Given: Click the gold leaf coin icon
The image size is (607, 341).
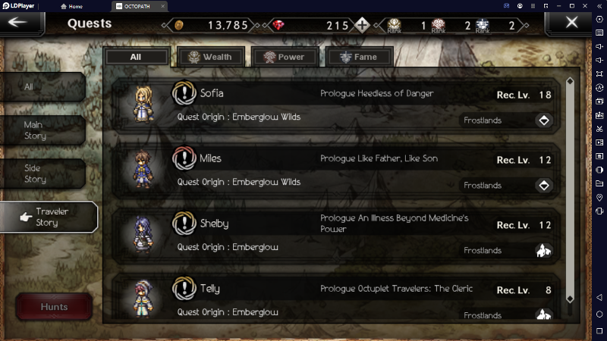Looking at the screenshot, I should click(x=179, y=26).
